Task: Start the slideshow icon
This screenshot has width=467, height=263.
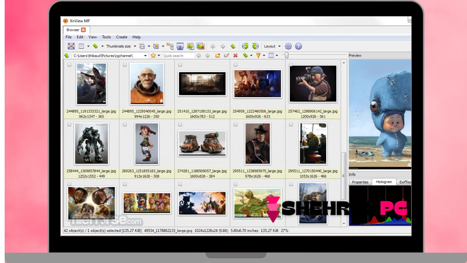Action: coord(200,46)
